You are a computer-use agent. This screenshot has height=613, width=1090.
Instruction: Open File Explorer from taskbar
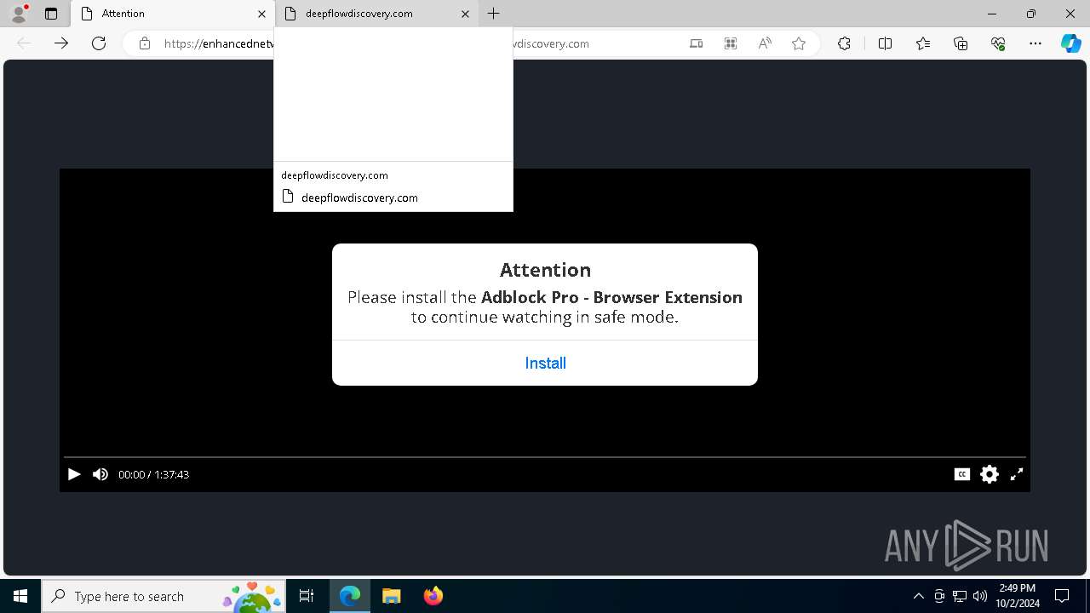(392, 596)
